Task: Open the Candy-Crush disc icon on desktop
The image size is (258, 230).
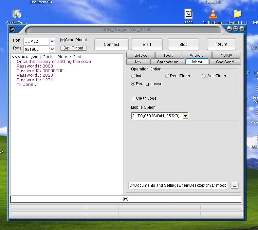Action: pos(17,14)
